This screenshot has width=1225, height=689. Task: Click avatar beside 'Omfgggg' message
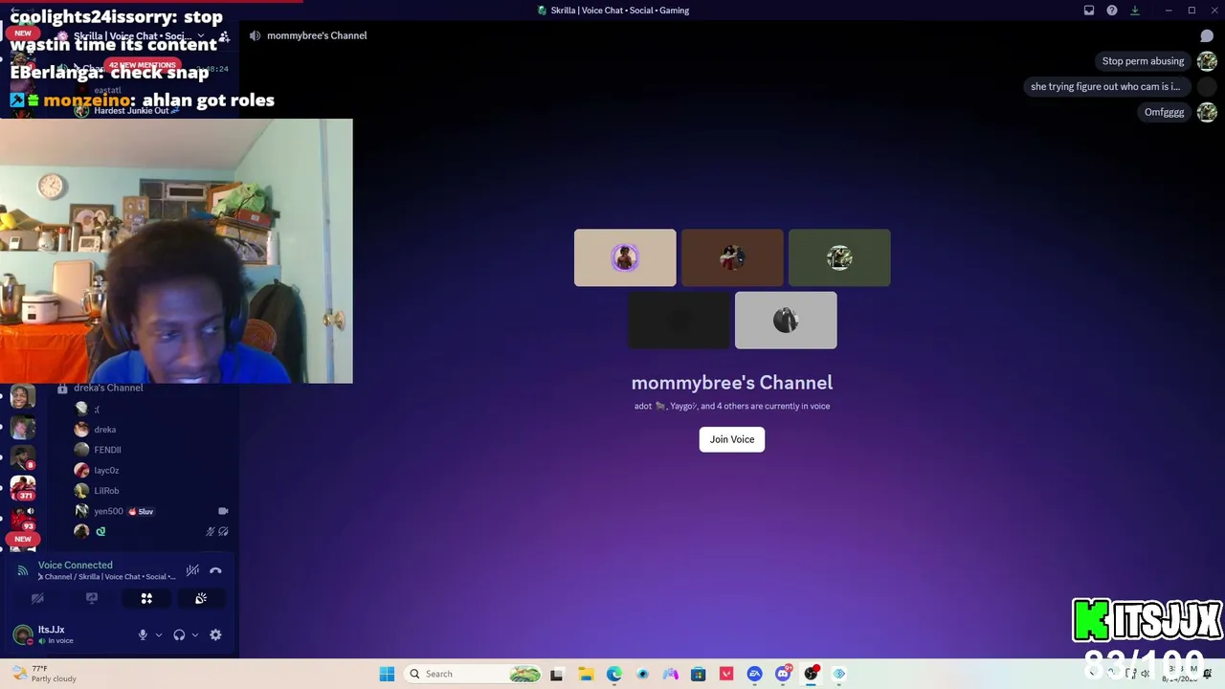click(x=1207, y=112)
